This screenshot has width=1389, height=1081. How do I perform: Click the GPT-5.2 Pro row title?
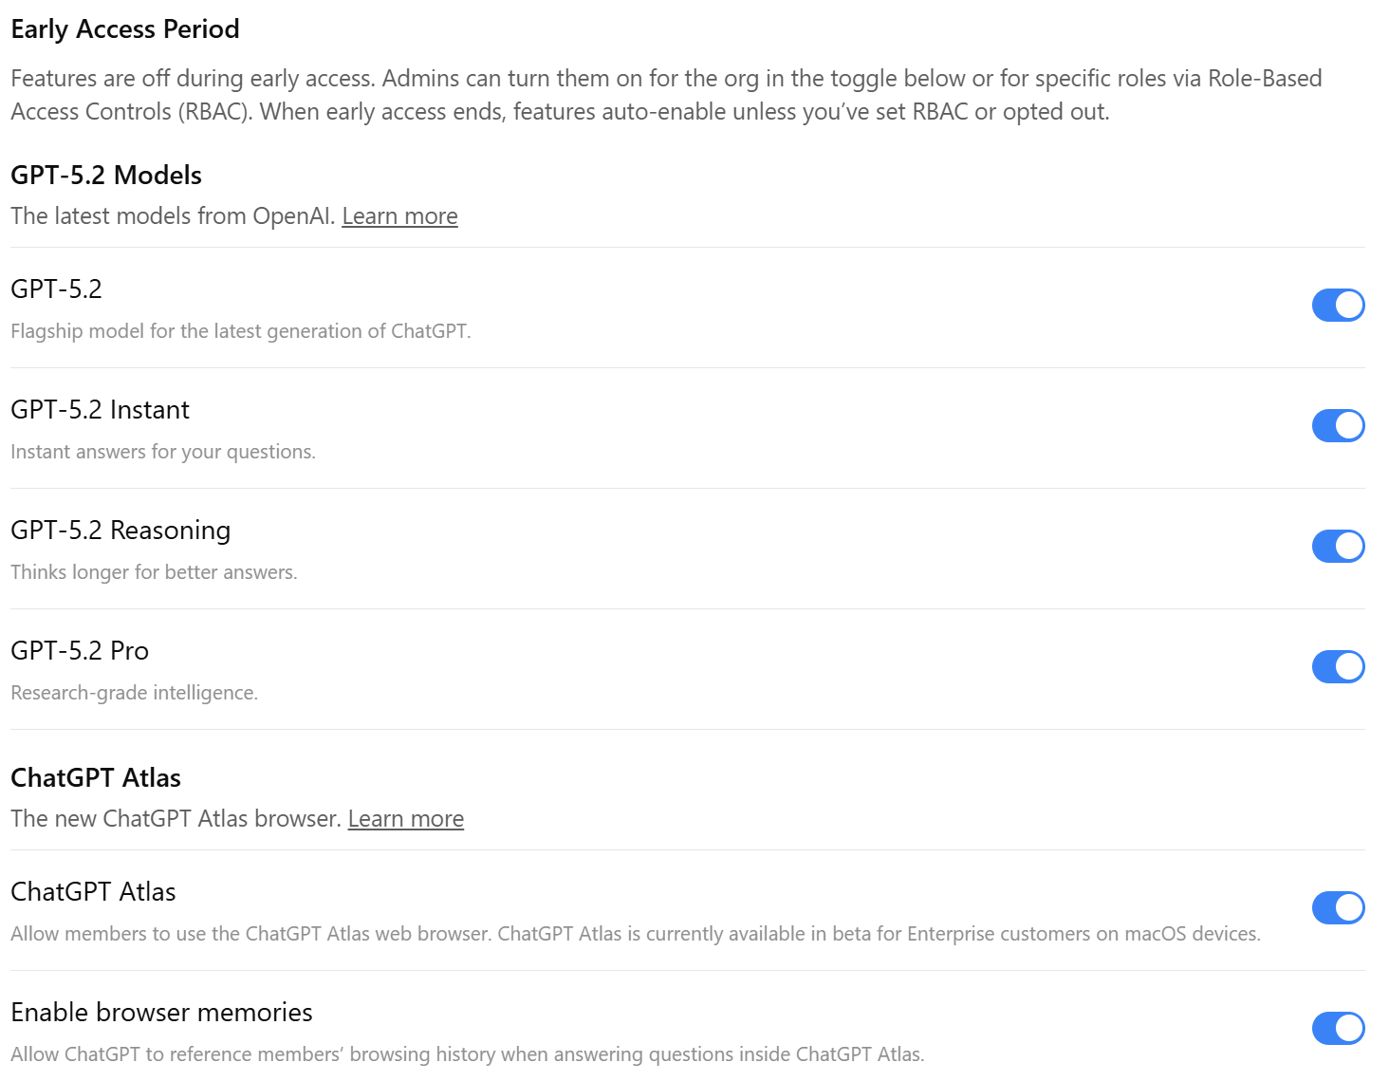pyautogui.click(x=80, y=651)
